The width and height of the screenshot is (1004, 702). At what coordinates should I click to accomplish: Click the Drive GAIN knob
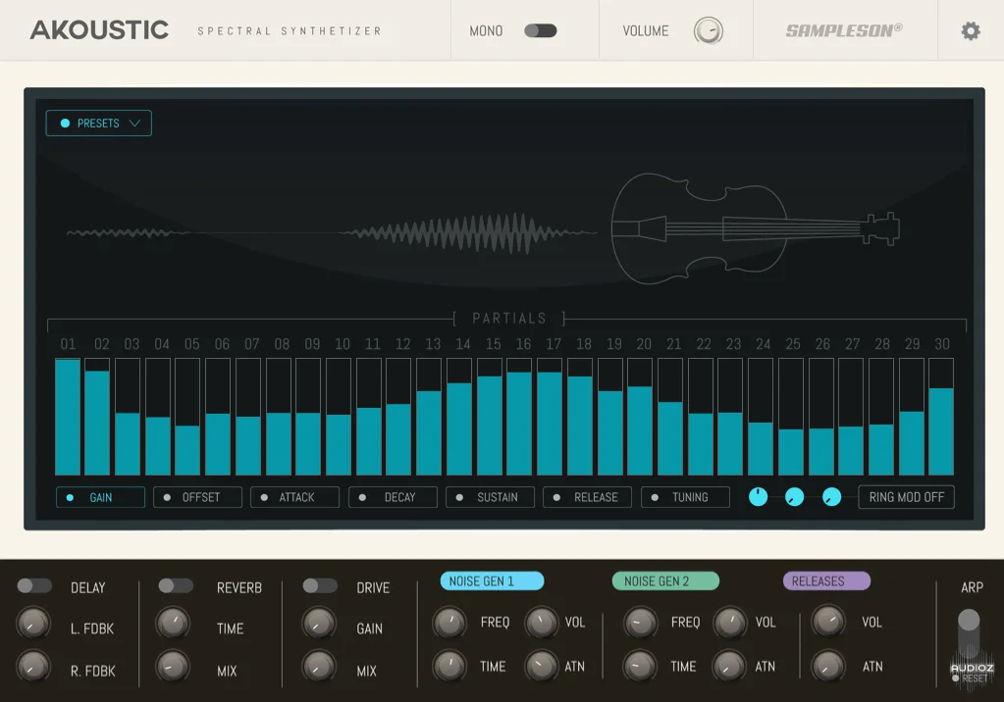click(x=318, y=624)
